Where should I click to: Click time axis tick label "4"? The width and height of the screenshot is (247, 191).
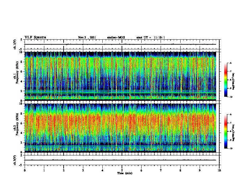(103, 170)
